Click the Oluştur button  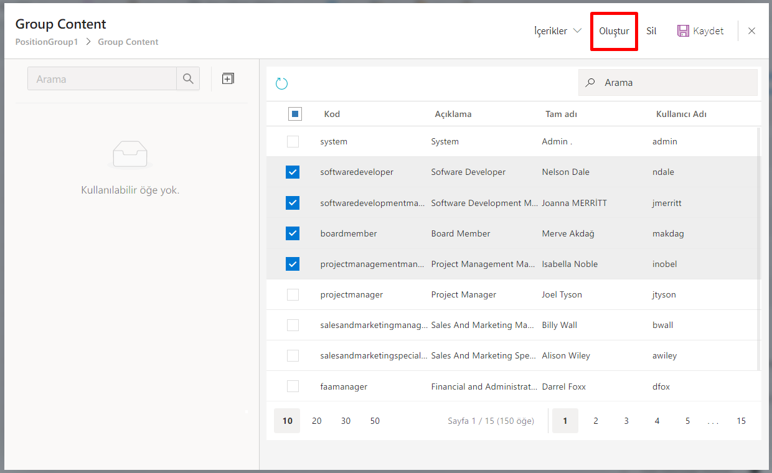(614, 31)
